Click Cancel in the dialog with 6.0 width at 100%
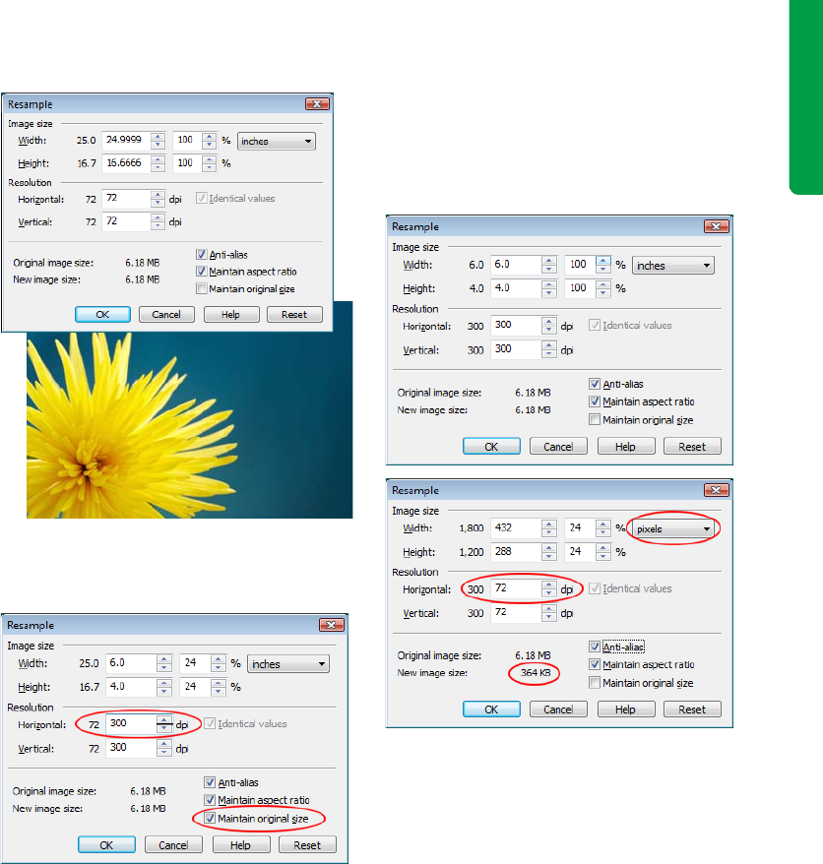The image size is (823, 864). 558,447
